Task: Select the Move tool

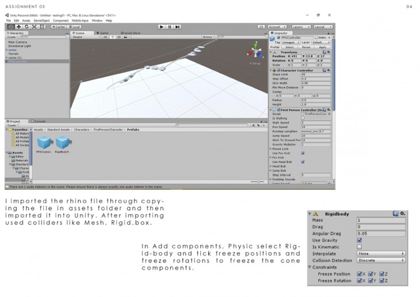Action: pos(18,26)
